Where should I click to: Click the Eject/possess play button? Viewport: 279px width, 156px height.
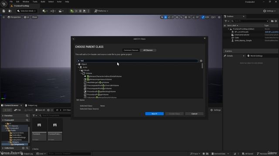pos(85,11)
